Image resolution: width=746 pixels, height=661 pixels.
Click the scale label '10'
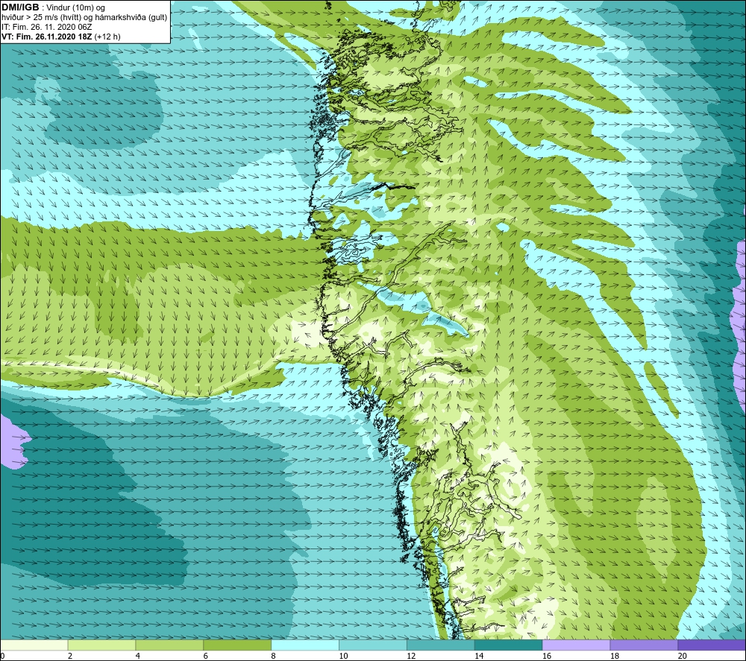click(343, 656)
